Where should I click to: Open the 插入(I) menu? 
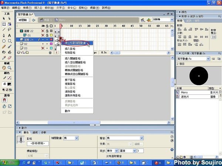pos(38,8)
